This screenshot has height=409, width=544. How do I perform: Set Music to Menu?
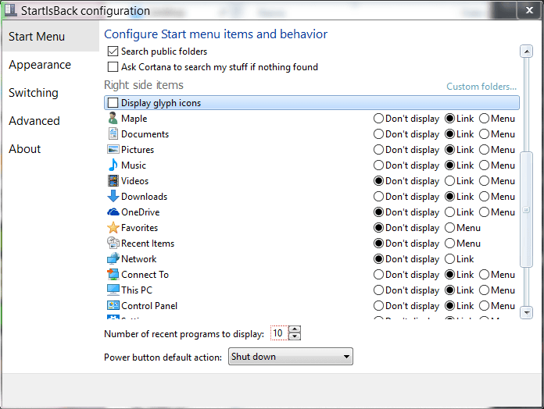coord(485,165)
